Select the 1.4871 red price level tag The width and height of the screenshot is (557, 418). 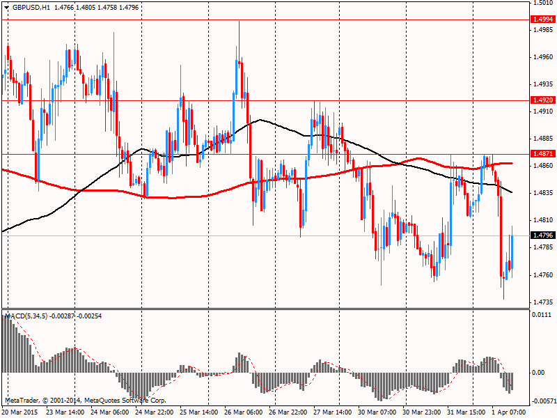pos(543,154)
